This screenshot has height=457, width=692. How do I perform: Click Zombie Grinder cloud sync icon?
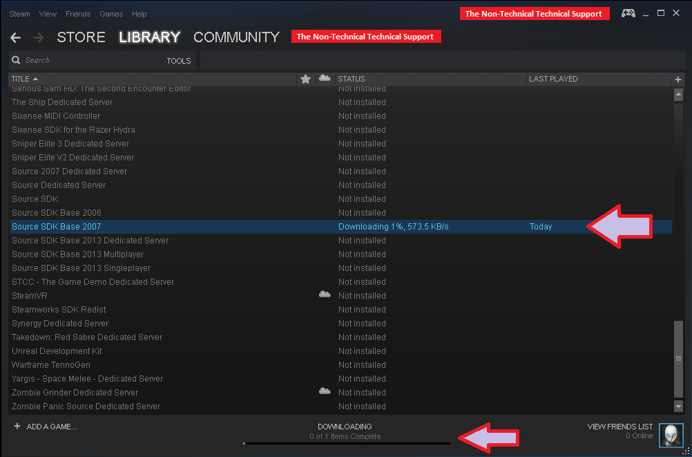point(325,391)
